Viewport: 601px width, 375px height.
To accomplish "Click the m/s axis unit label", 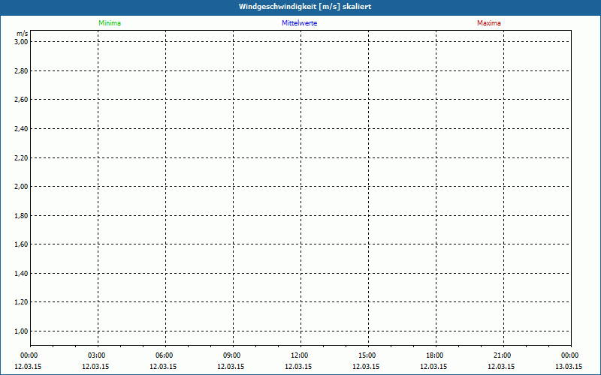I will (x=23, y=34).
